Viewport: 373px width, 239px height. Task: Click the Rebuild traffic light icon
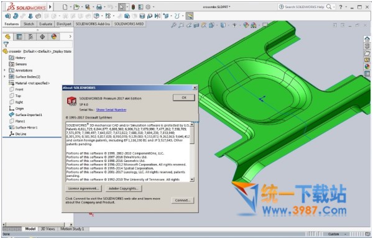pos(133,7)
